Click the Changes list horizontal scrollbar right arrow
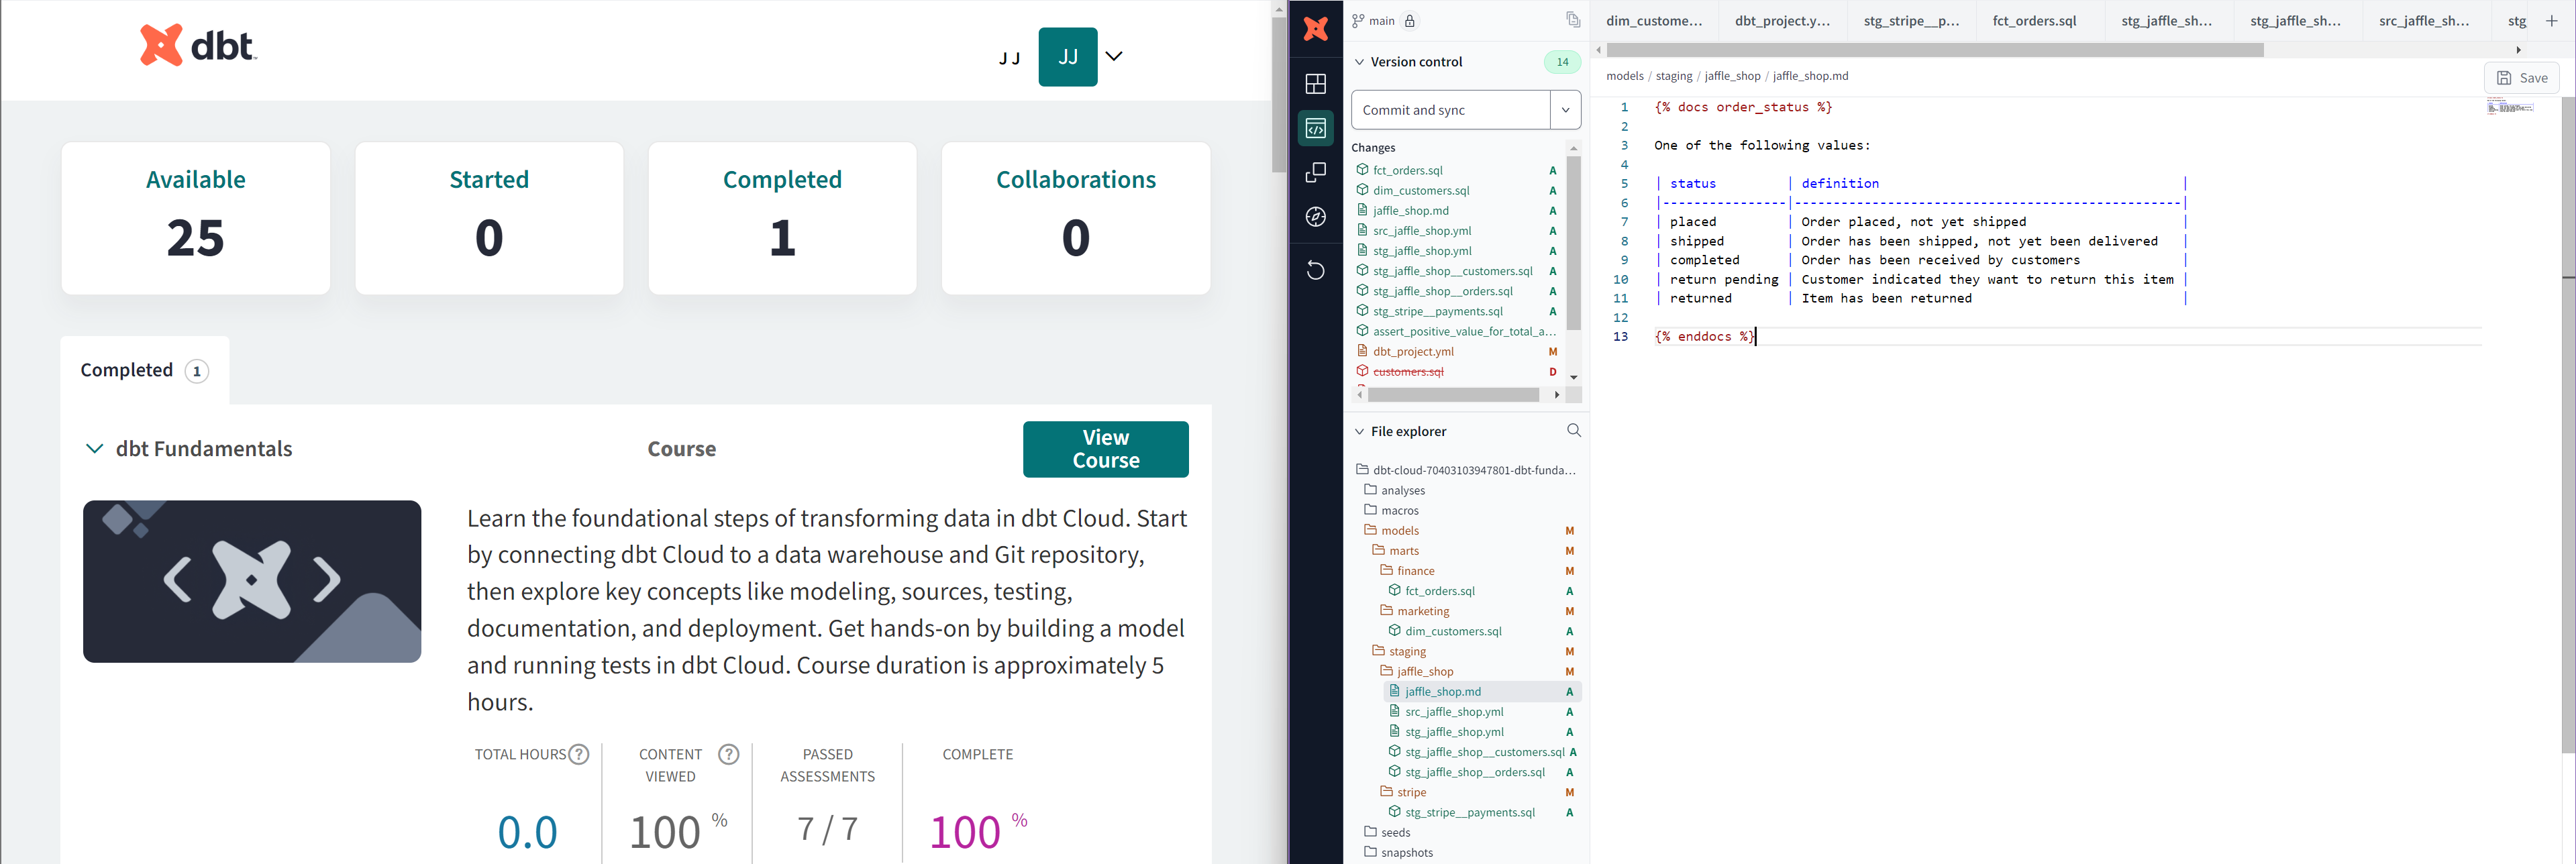2576x864 pixels. (x=1557, y=395)
